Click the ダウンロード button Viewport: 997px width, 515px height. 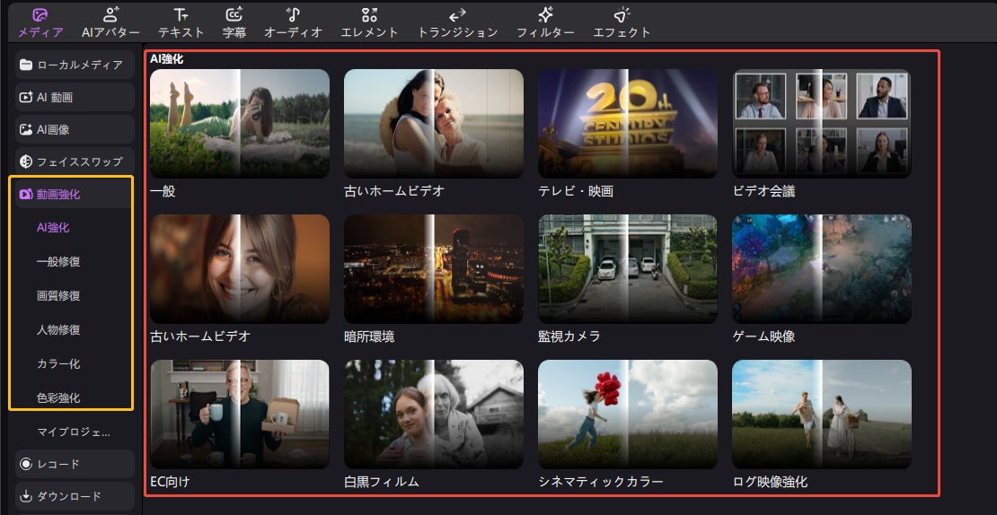click(x=75, y=496)
